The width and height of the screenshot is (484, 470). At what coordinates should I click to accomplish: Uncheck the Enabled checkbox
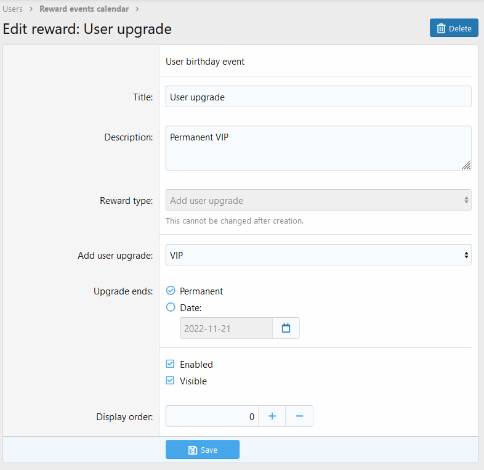(170, 364)
